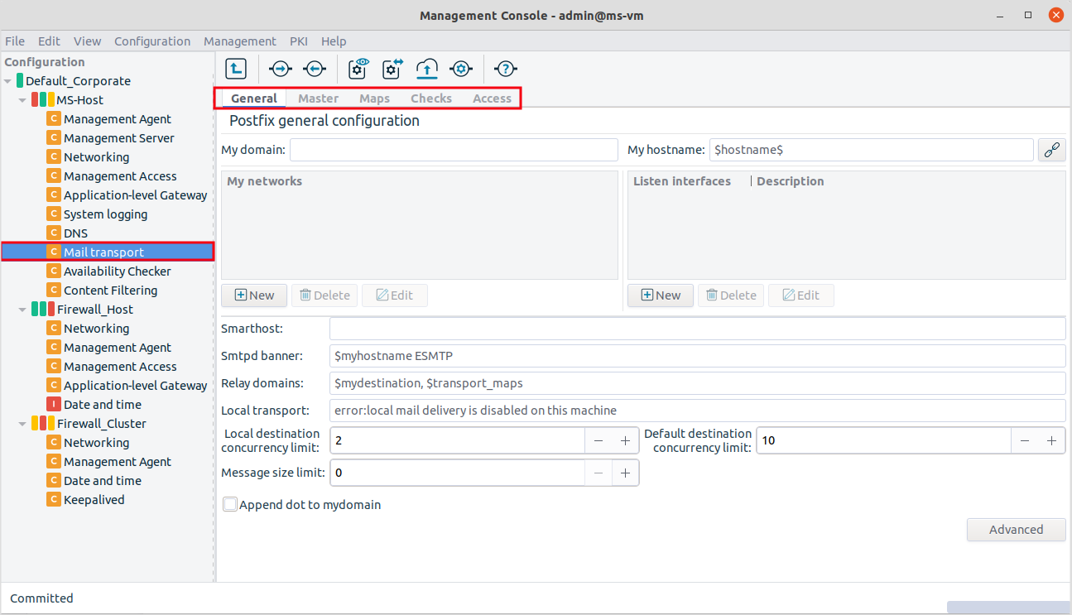Switch to the General tab
This screenshot has height=615, width=1072.
[x=253, y=98]
